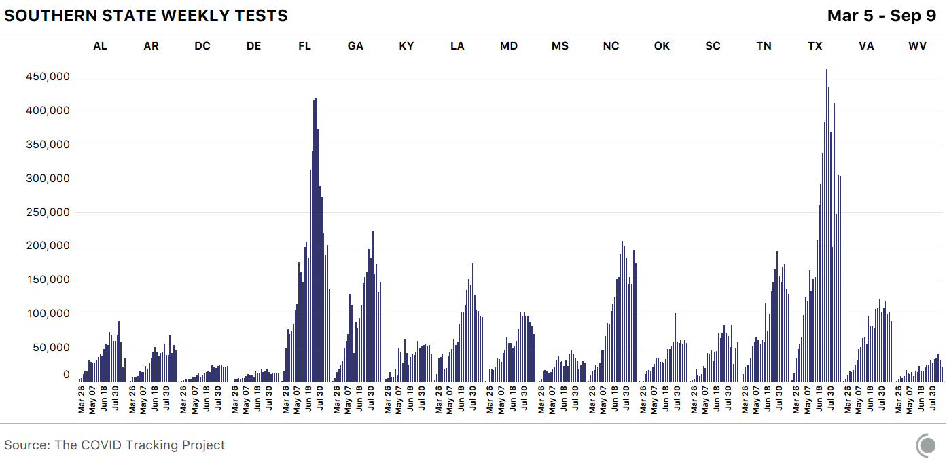Select the VA state label

tap(866, 46)
